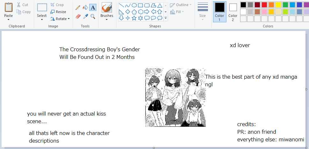Pick the green color swatch
Image resolution: width=309 pixels, height=149 pixels.
[x=285, y=5]
